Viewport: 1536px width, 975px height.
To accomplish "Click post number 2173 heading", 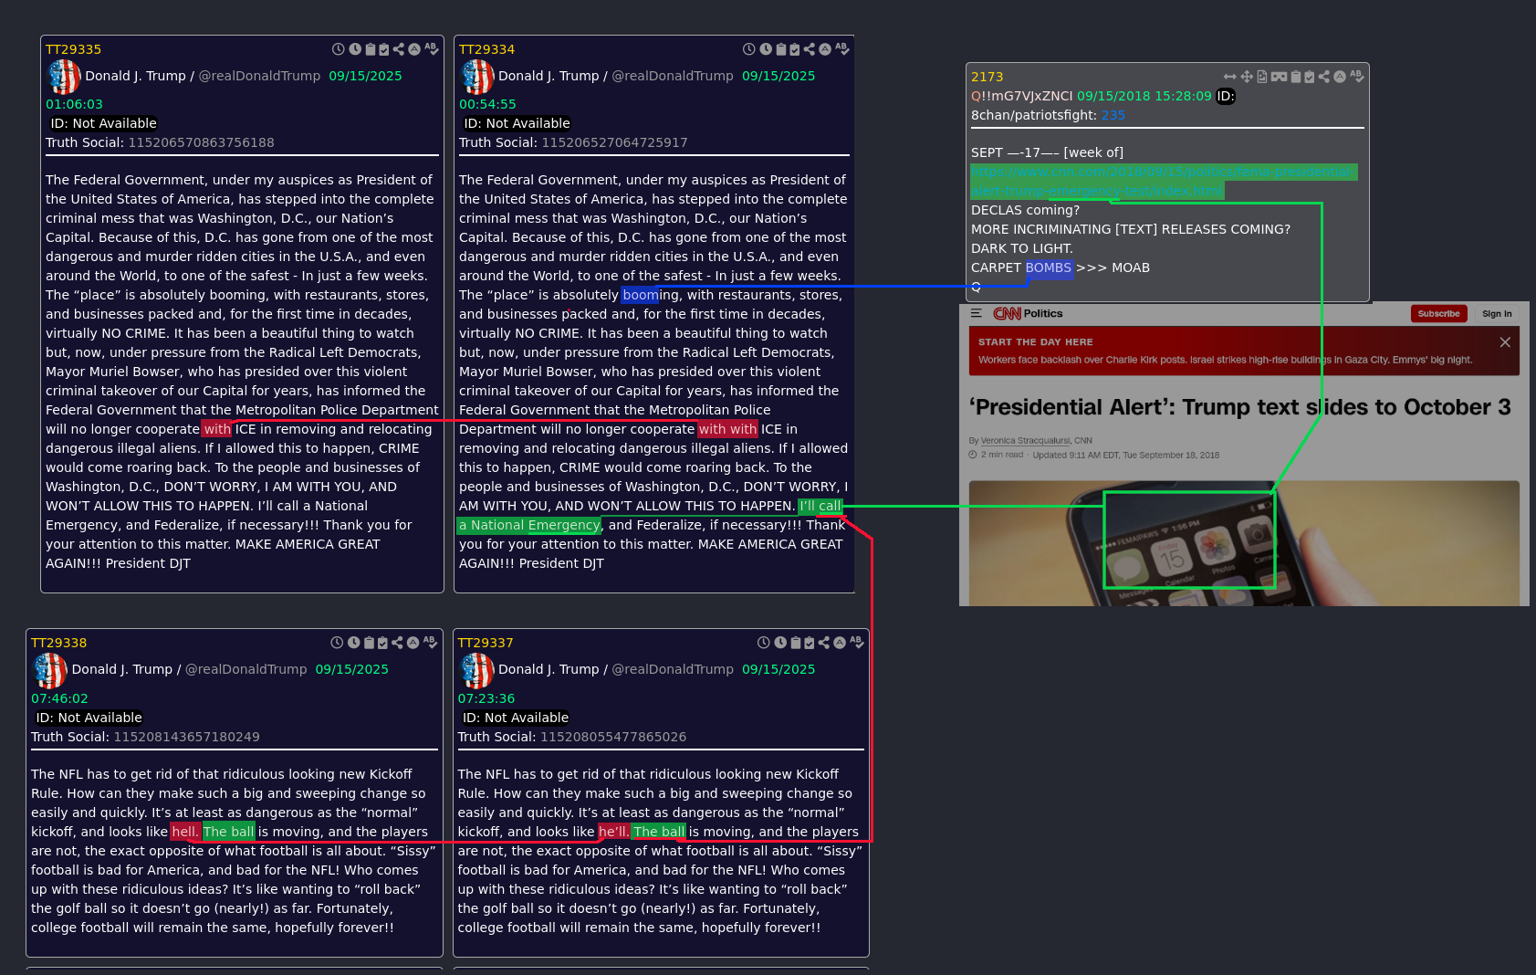I will click(x=987, y=77).
